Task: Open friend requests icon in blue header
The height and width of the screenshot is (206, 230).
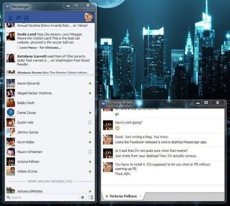Action: (10, 17)
